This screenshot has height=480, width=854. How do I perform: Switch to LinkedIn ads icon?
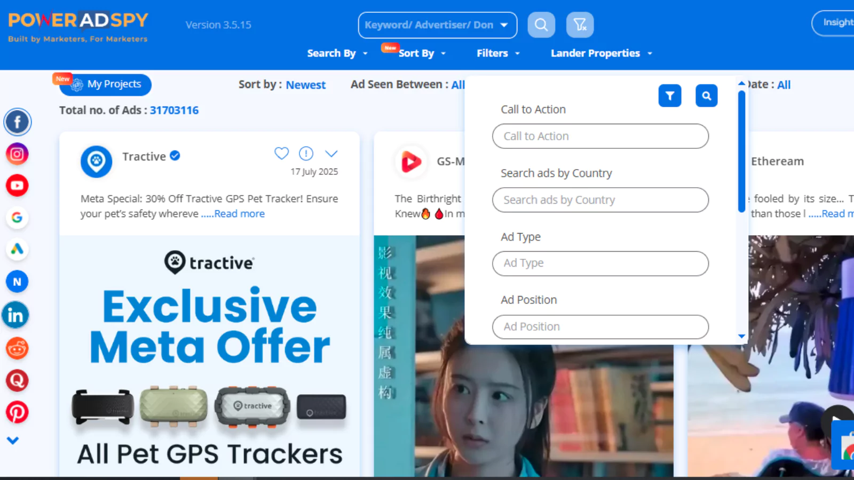click(15, 315)
